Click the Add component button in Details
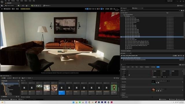 pyautogui.click(x=175, y=56)
